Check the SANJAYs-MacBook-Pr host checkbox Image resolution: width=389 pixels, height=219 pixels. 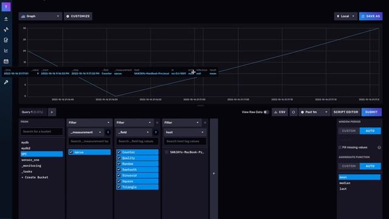[167, 152]
